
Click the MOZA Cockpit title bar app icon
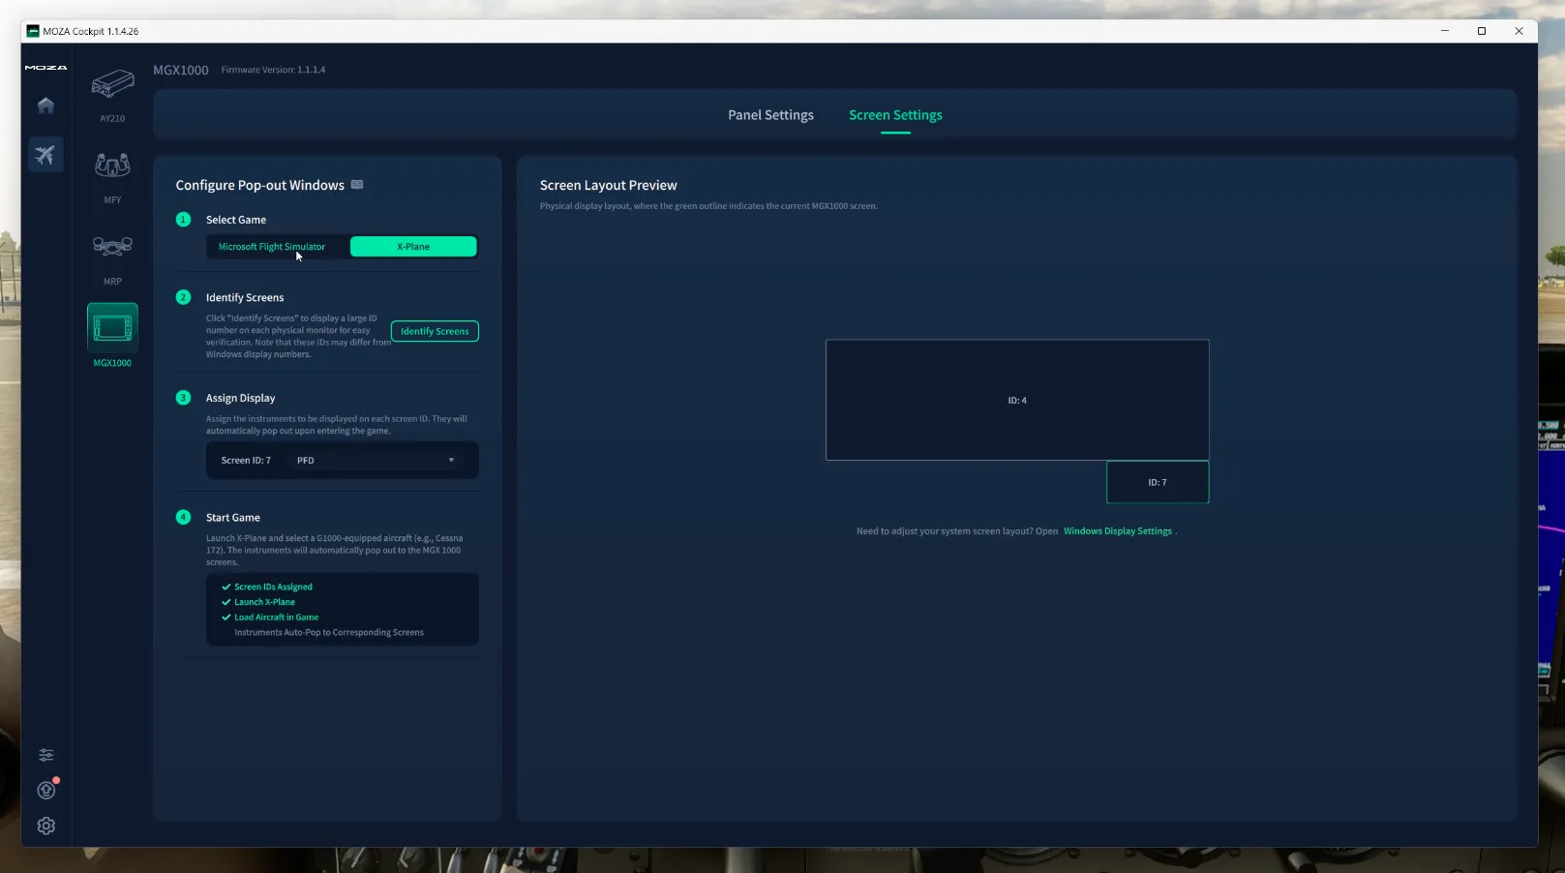(x=33, y=31)
